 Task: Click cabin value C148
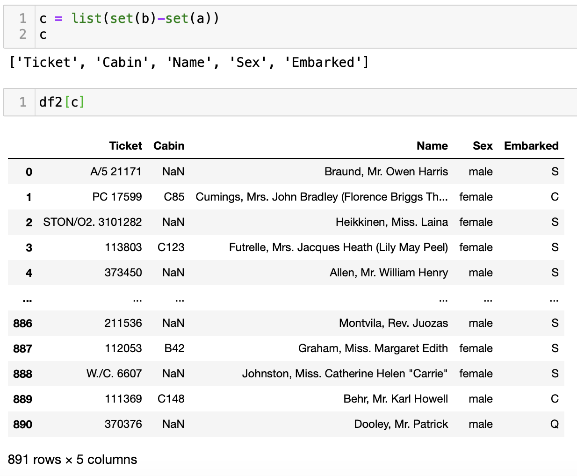[x=171, y=399]
